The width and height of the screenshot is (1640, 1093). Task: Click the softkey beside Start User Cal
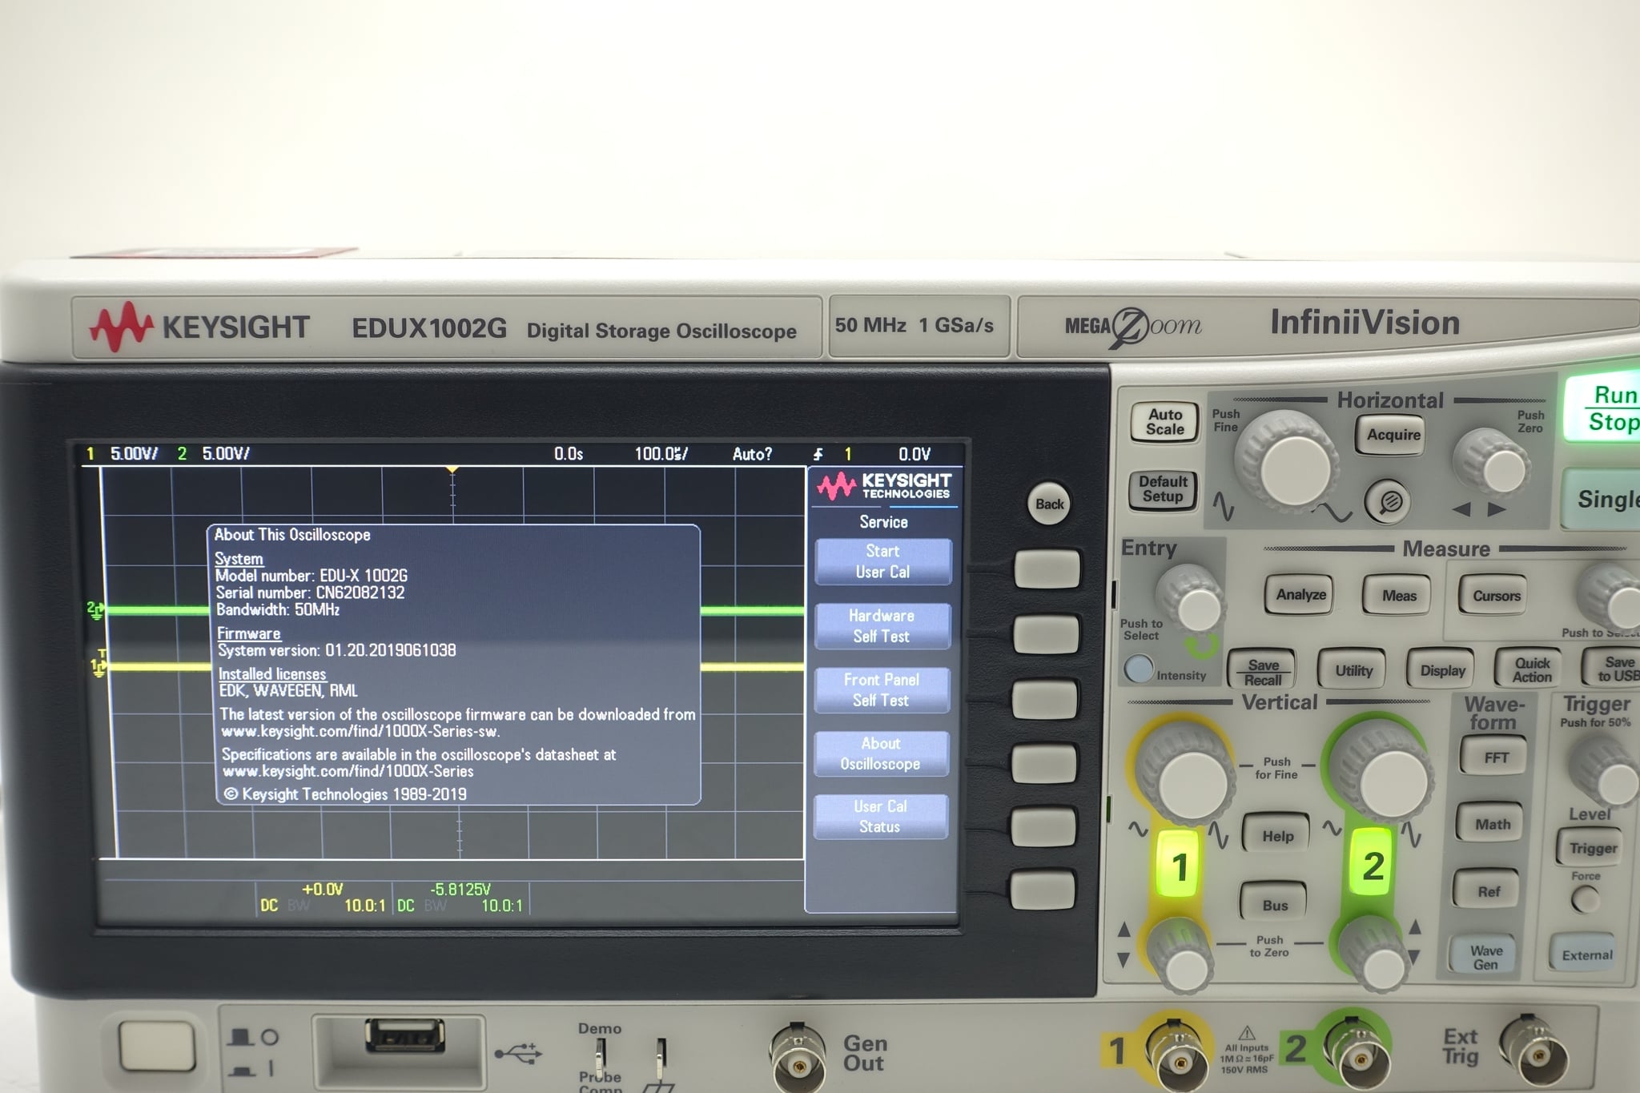(x=1047, y=569)
